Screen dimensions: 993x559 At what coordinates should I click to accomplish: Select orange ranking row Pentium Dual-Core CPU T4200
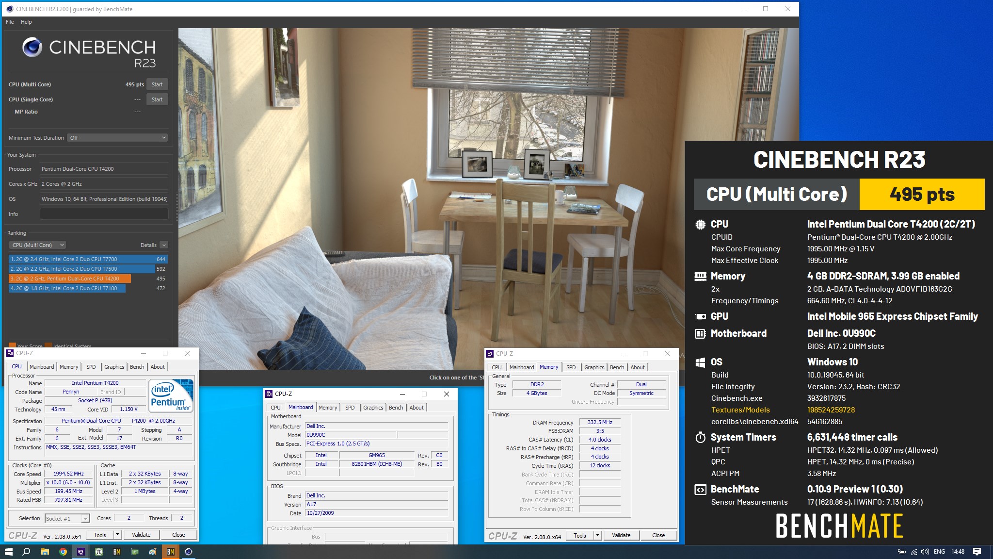88,279
